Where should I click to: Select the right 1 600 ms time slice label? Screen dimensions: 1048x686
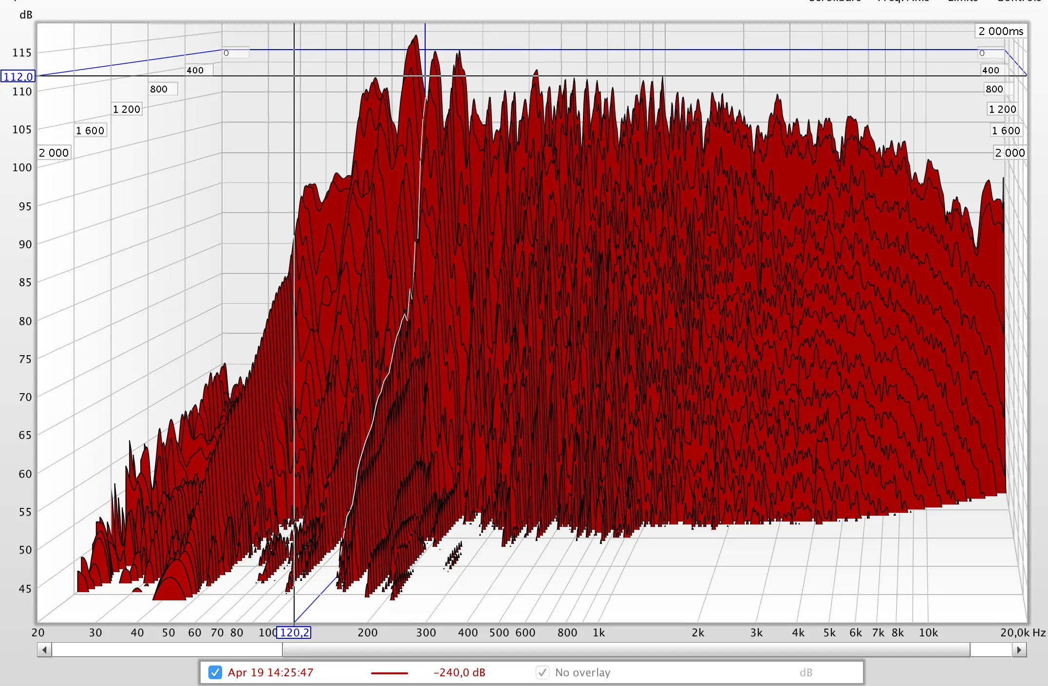(x=1006, y=130)
